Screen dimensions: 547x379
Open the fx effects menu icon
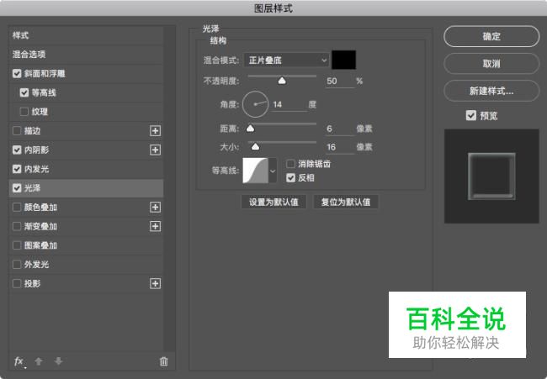coord(19,361)
